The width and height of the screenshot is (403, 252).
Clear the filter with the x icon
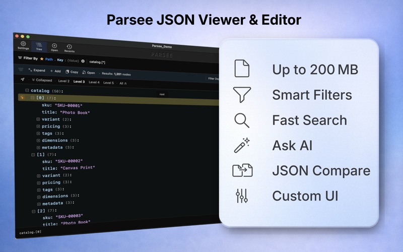pos(83,61)
